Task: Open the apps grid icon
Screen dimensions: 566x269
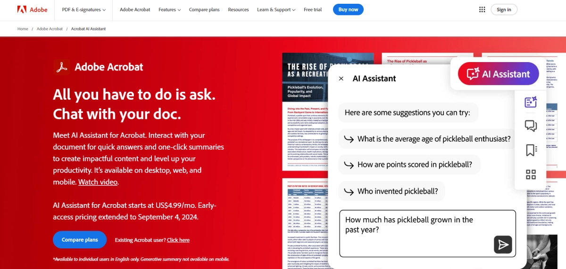Action: click(x=482, y=9)
